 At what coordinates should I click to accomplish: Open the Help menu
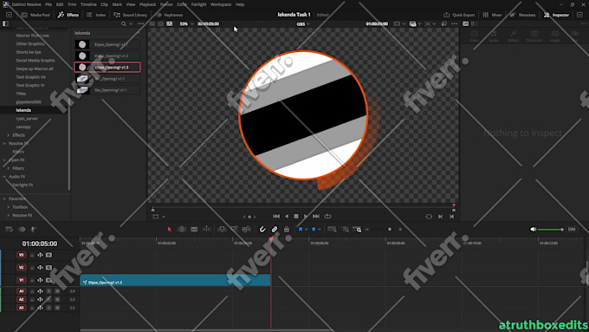pyautogui.click(x=240, y=4)
